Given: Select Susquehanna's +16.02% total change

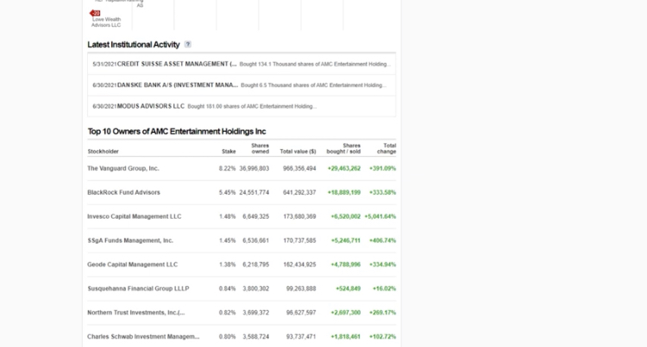Looking at the screenshot, I should click(x=384, y=288).
